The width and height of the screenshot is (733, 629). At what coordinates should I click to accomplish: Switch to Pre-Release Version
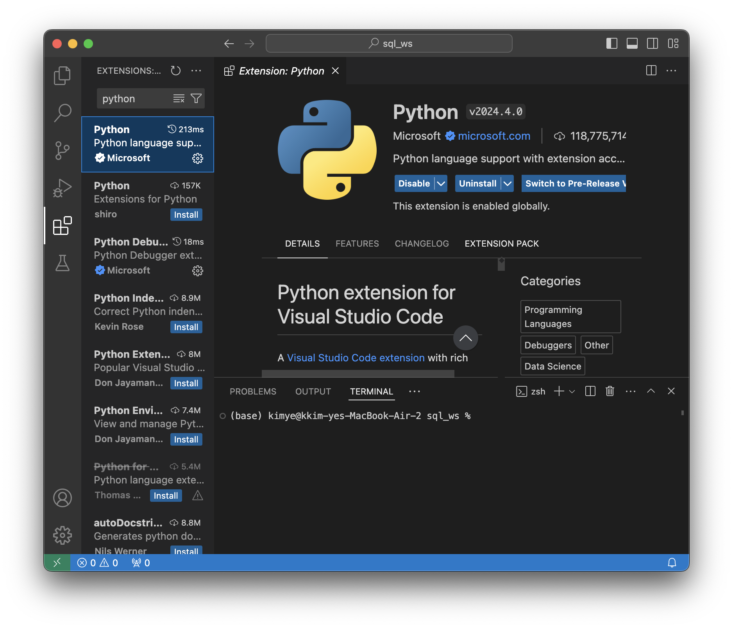[x=574, y=183]
